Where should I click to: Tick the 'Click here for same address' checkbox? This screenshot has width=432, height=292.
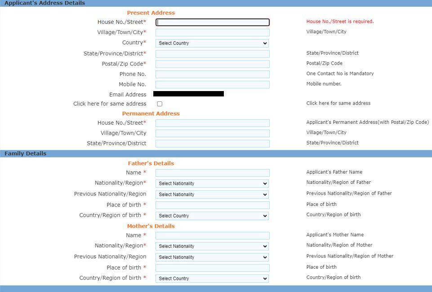pos(160,104)
